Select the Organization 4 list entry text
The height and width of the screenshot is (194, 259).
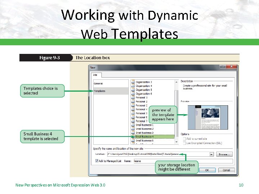point(144,86)
